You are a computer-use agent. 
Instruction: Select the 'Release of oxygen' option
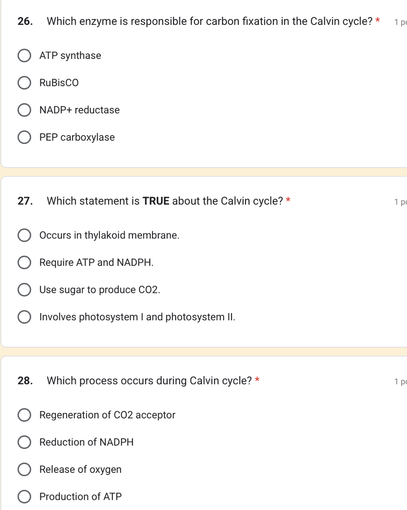click(24, 469)
